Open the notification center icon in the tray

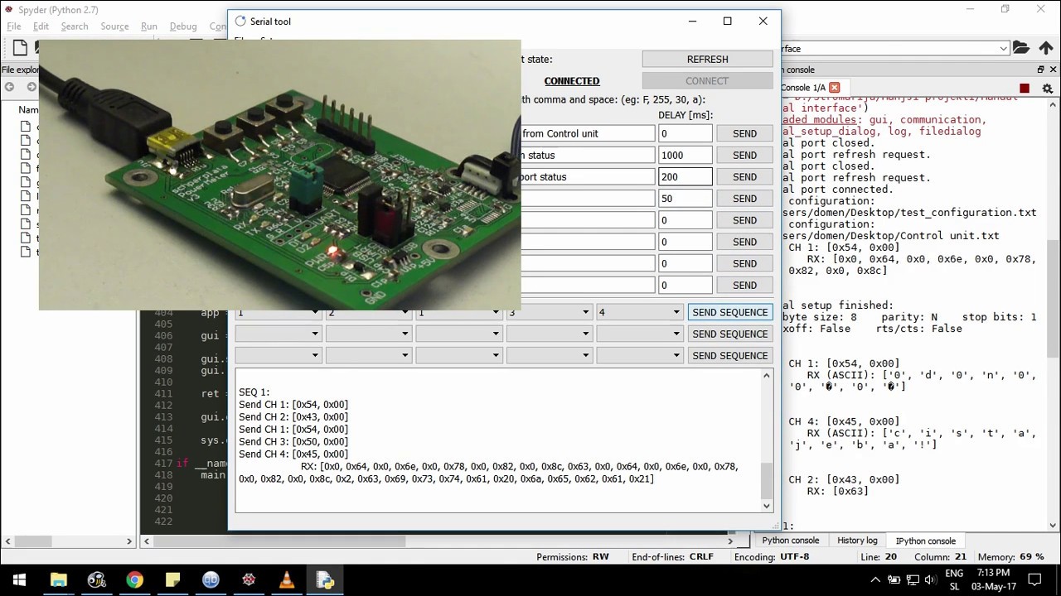[x=1035, y=580]
